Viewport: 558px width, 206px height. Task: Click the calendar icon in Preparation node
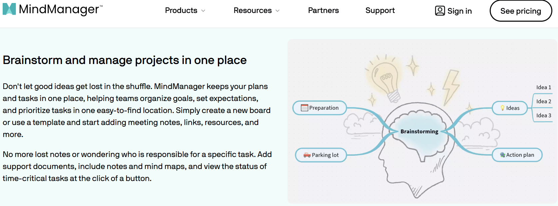click(x=304, y=108)
